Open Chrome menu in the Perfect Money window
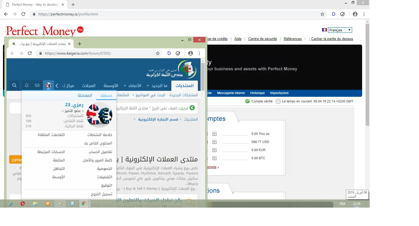This screenshot has width=419, height=226. click(x=364, y=14)
